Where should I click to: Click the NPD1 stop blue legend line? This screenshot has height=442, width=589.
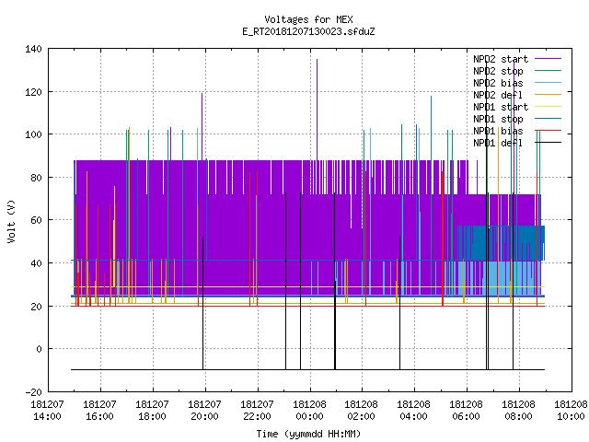click(x=548, y=119)
